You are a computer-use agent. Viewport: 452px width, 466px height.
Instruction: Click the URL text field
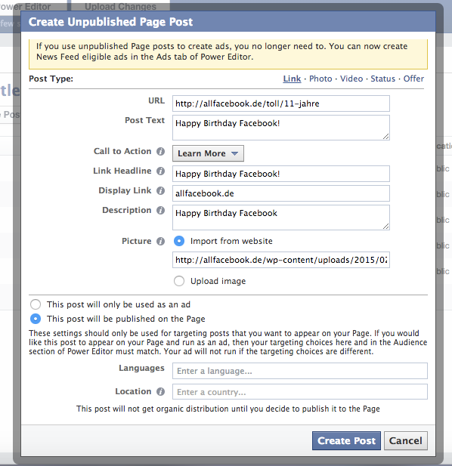click(x=281, y=103)
